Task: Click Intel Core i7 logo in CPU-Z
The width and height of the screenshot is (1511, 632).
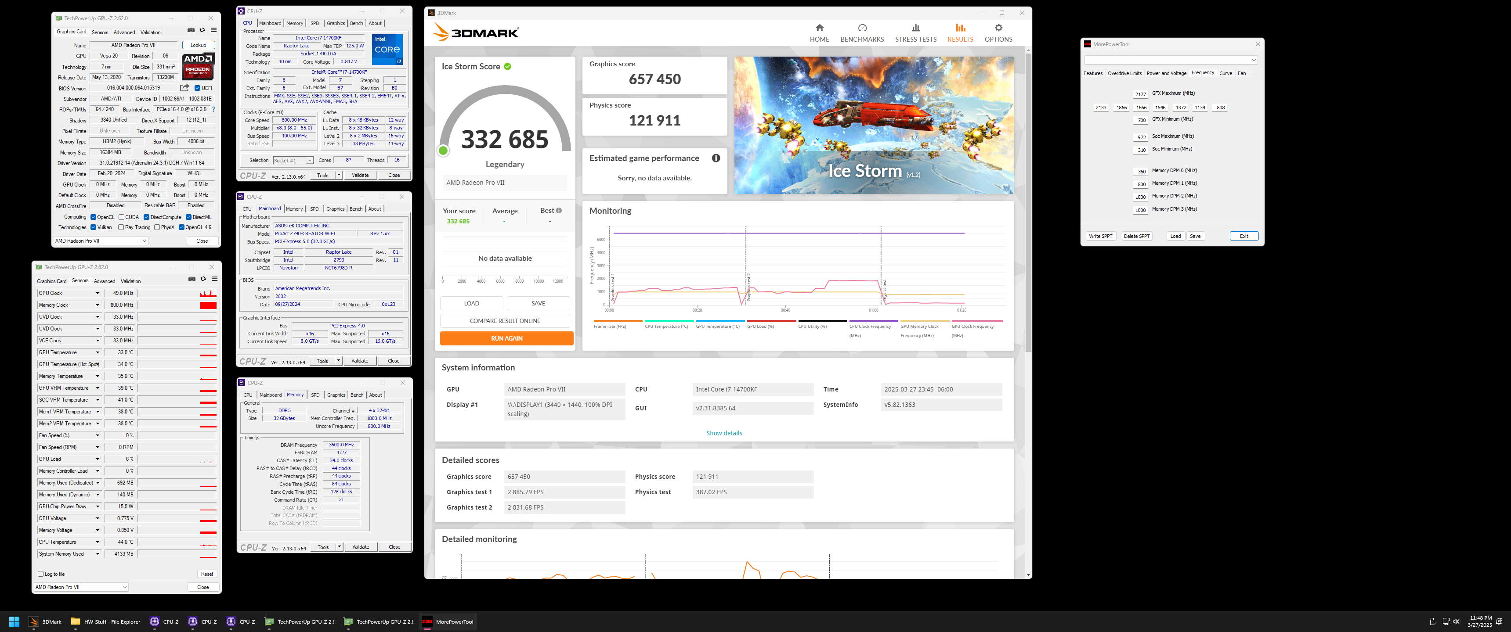Action: (387, 49)
